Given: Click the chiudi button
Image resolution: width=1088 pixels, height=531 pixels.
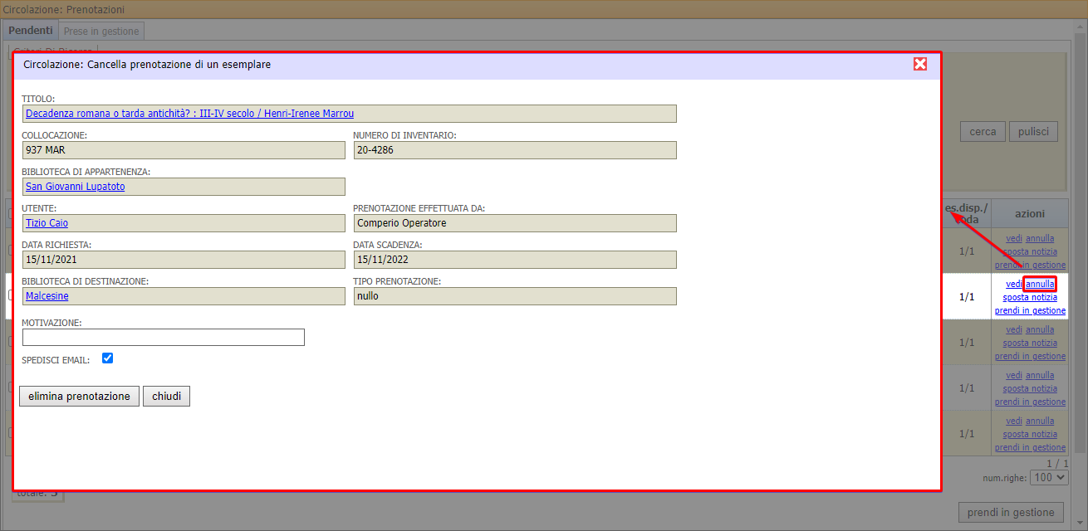Looking at the screenshot, I should tap(166, 396).
